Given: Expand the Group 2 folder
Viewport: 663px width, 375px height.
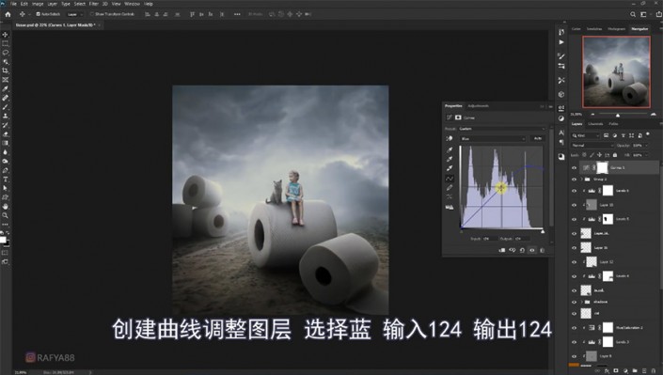Looking at the screenshot, I should 581,180.
